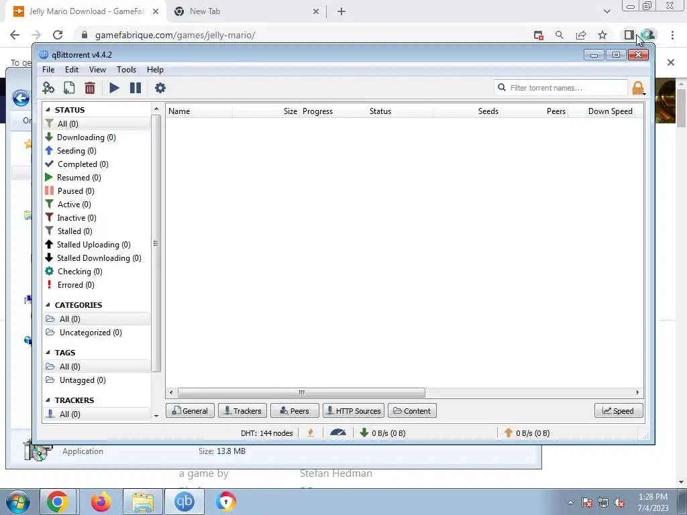
Task: Click Chrome's share page icon
Action: [581, 35]
